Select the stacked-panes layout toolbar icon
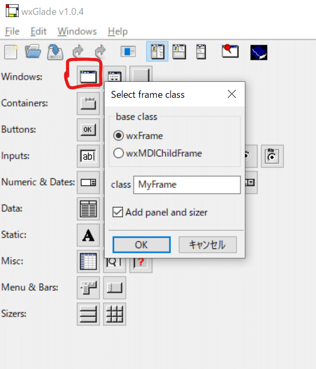Screen dimensions: 316x369 [x=179, y=52]
